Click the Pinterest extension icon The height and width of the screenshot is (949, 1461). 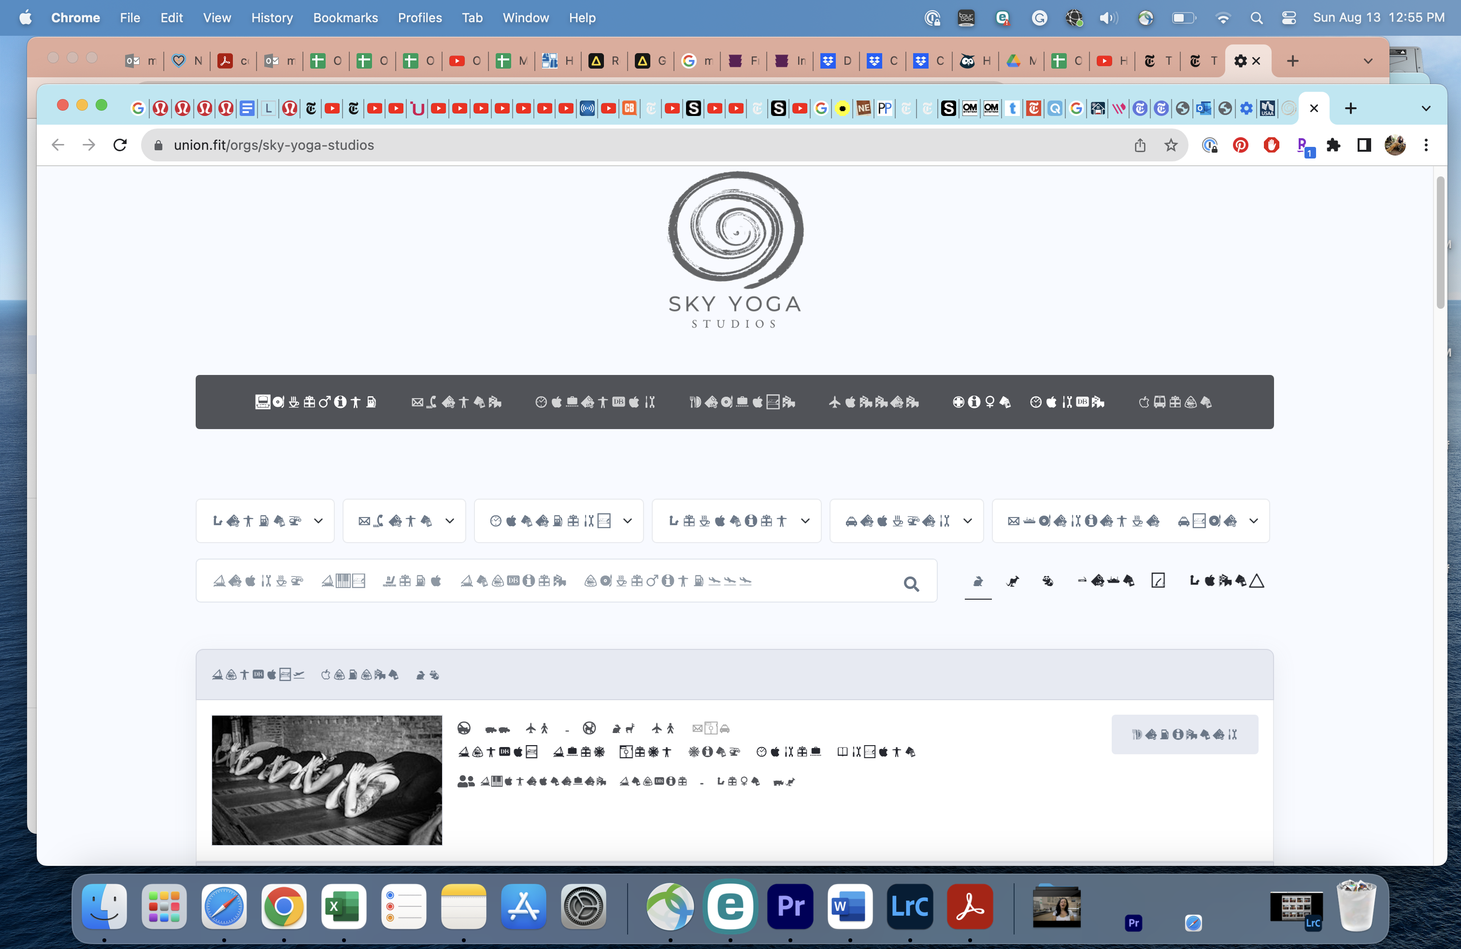[x=1240, y=145]
